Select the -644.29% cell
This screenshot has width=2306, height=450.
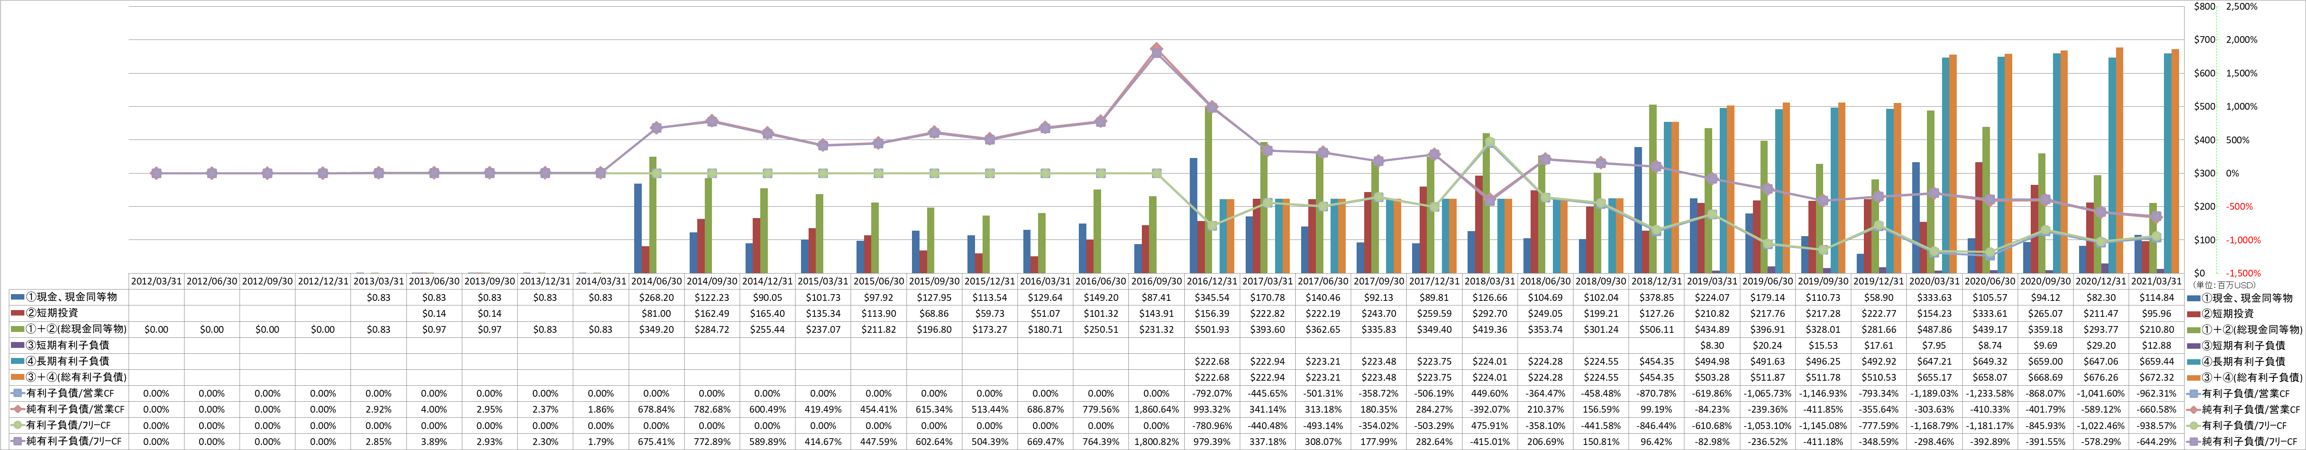[2156, 442]
